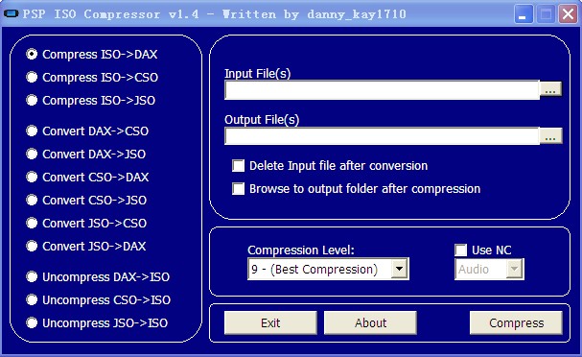This screenshot has height=357, width=582.
Task: Minimize the PSP ISO Compressor window
Action: [524, 14]
